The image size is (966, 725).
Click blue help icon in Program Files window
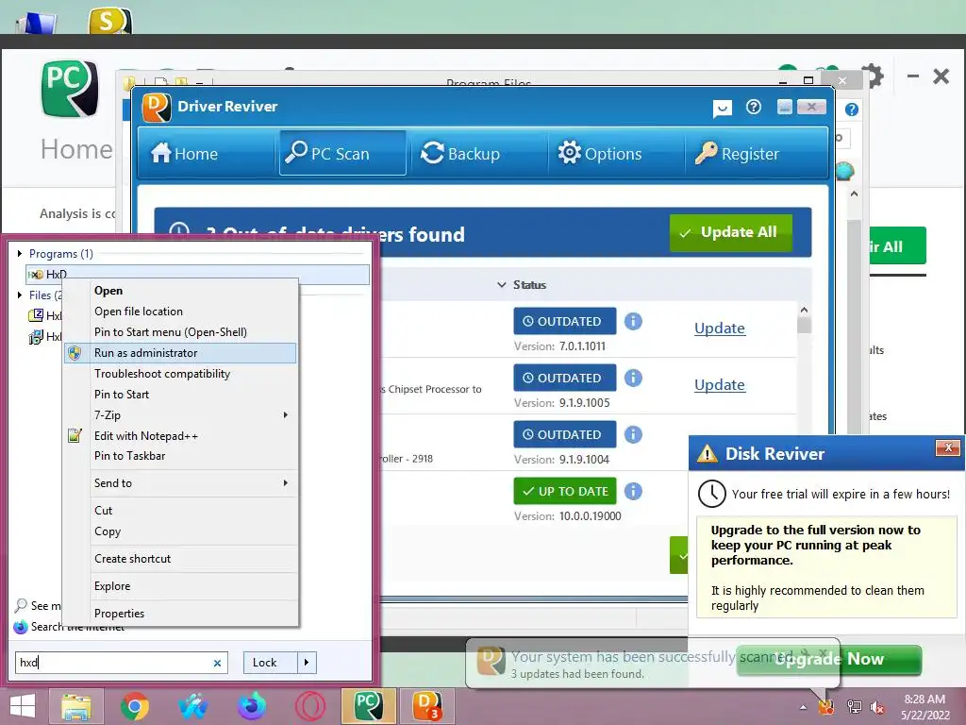coord(852,110)
